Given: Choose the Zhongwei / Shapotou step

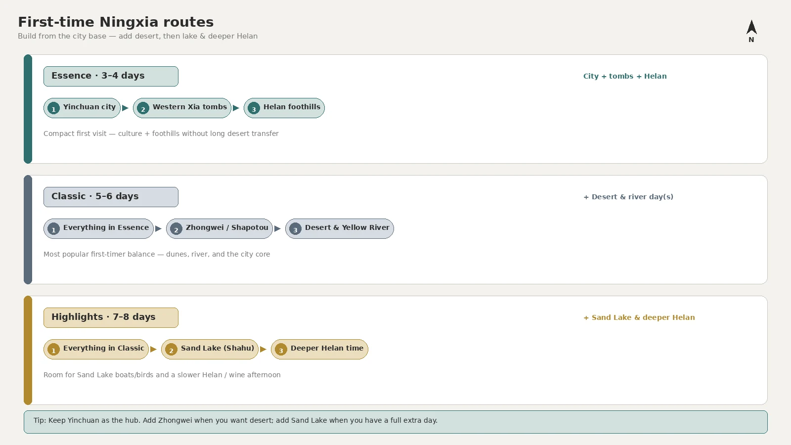Looking at the screenshot, I should (x=220, y=228).
